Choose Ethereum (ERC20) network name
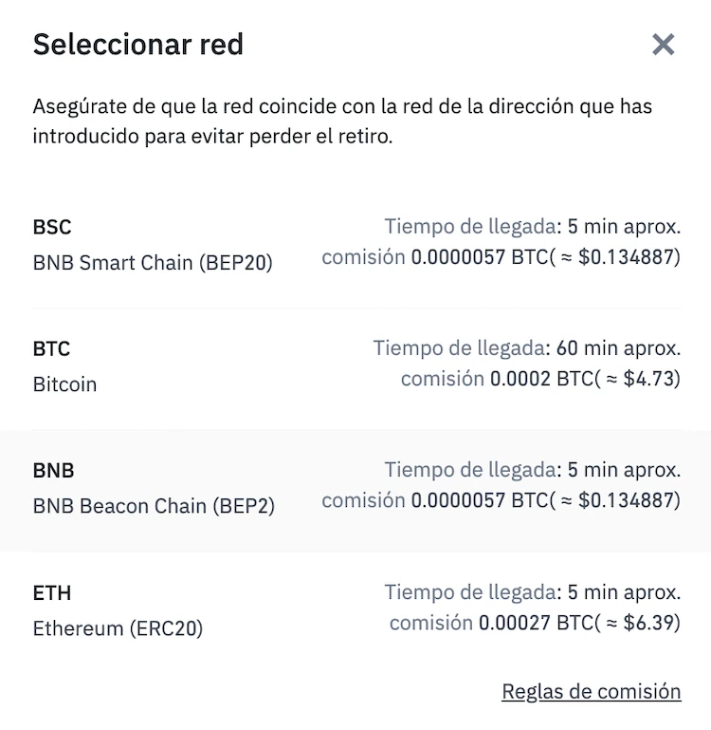Image resolution: width=711 pixels, height=730 pixels. 118,628
